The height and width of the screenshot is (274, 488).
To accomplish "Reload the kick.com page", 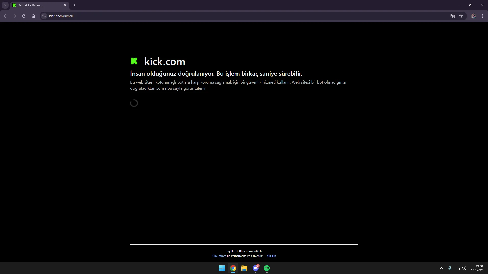I will point(24,16).
